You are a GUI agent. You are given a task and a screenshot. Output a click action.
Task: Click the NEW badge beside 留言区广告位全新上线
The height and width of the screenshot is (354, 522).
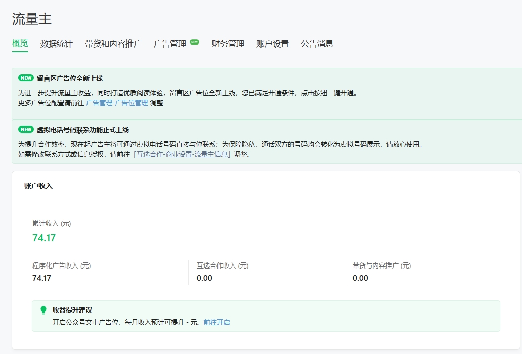point(26,78)
